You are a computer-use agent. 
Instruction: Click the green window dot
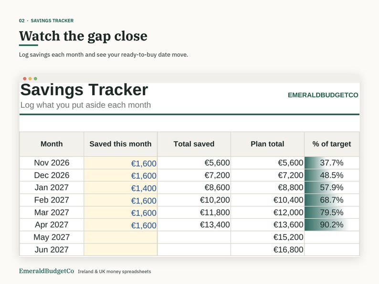coord(35,79)
